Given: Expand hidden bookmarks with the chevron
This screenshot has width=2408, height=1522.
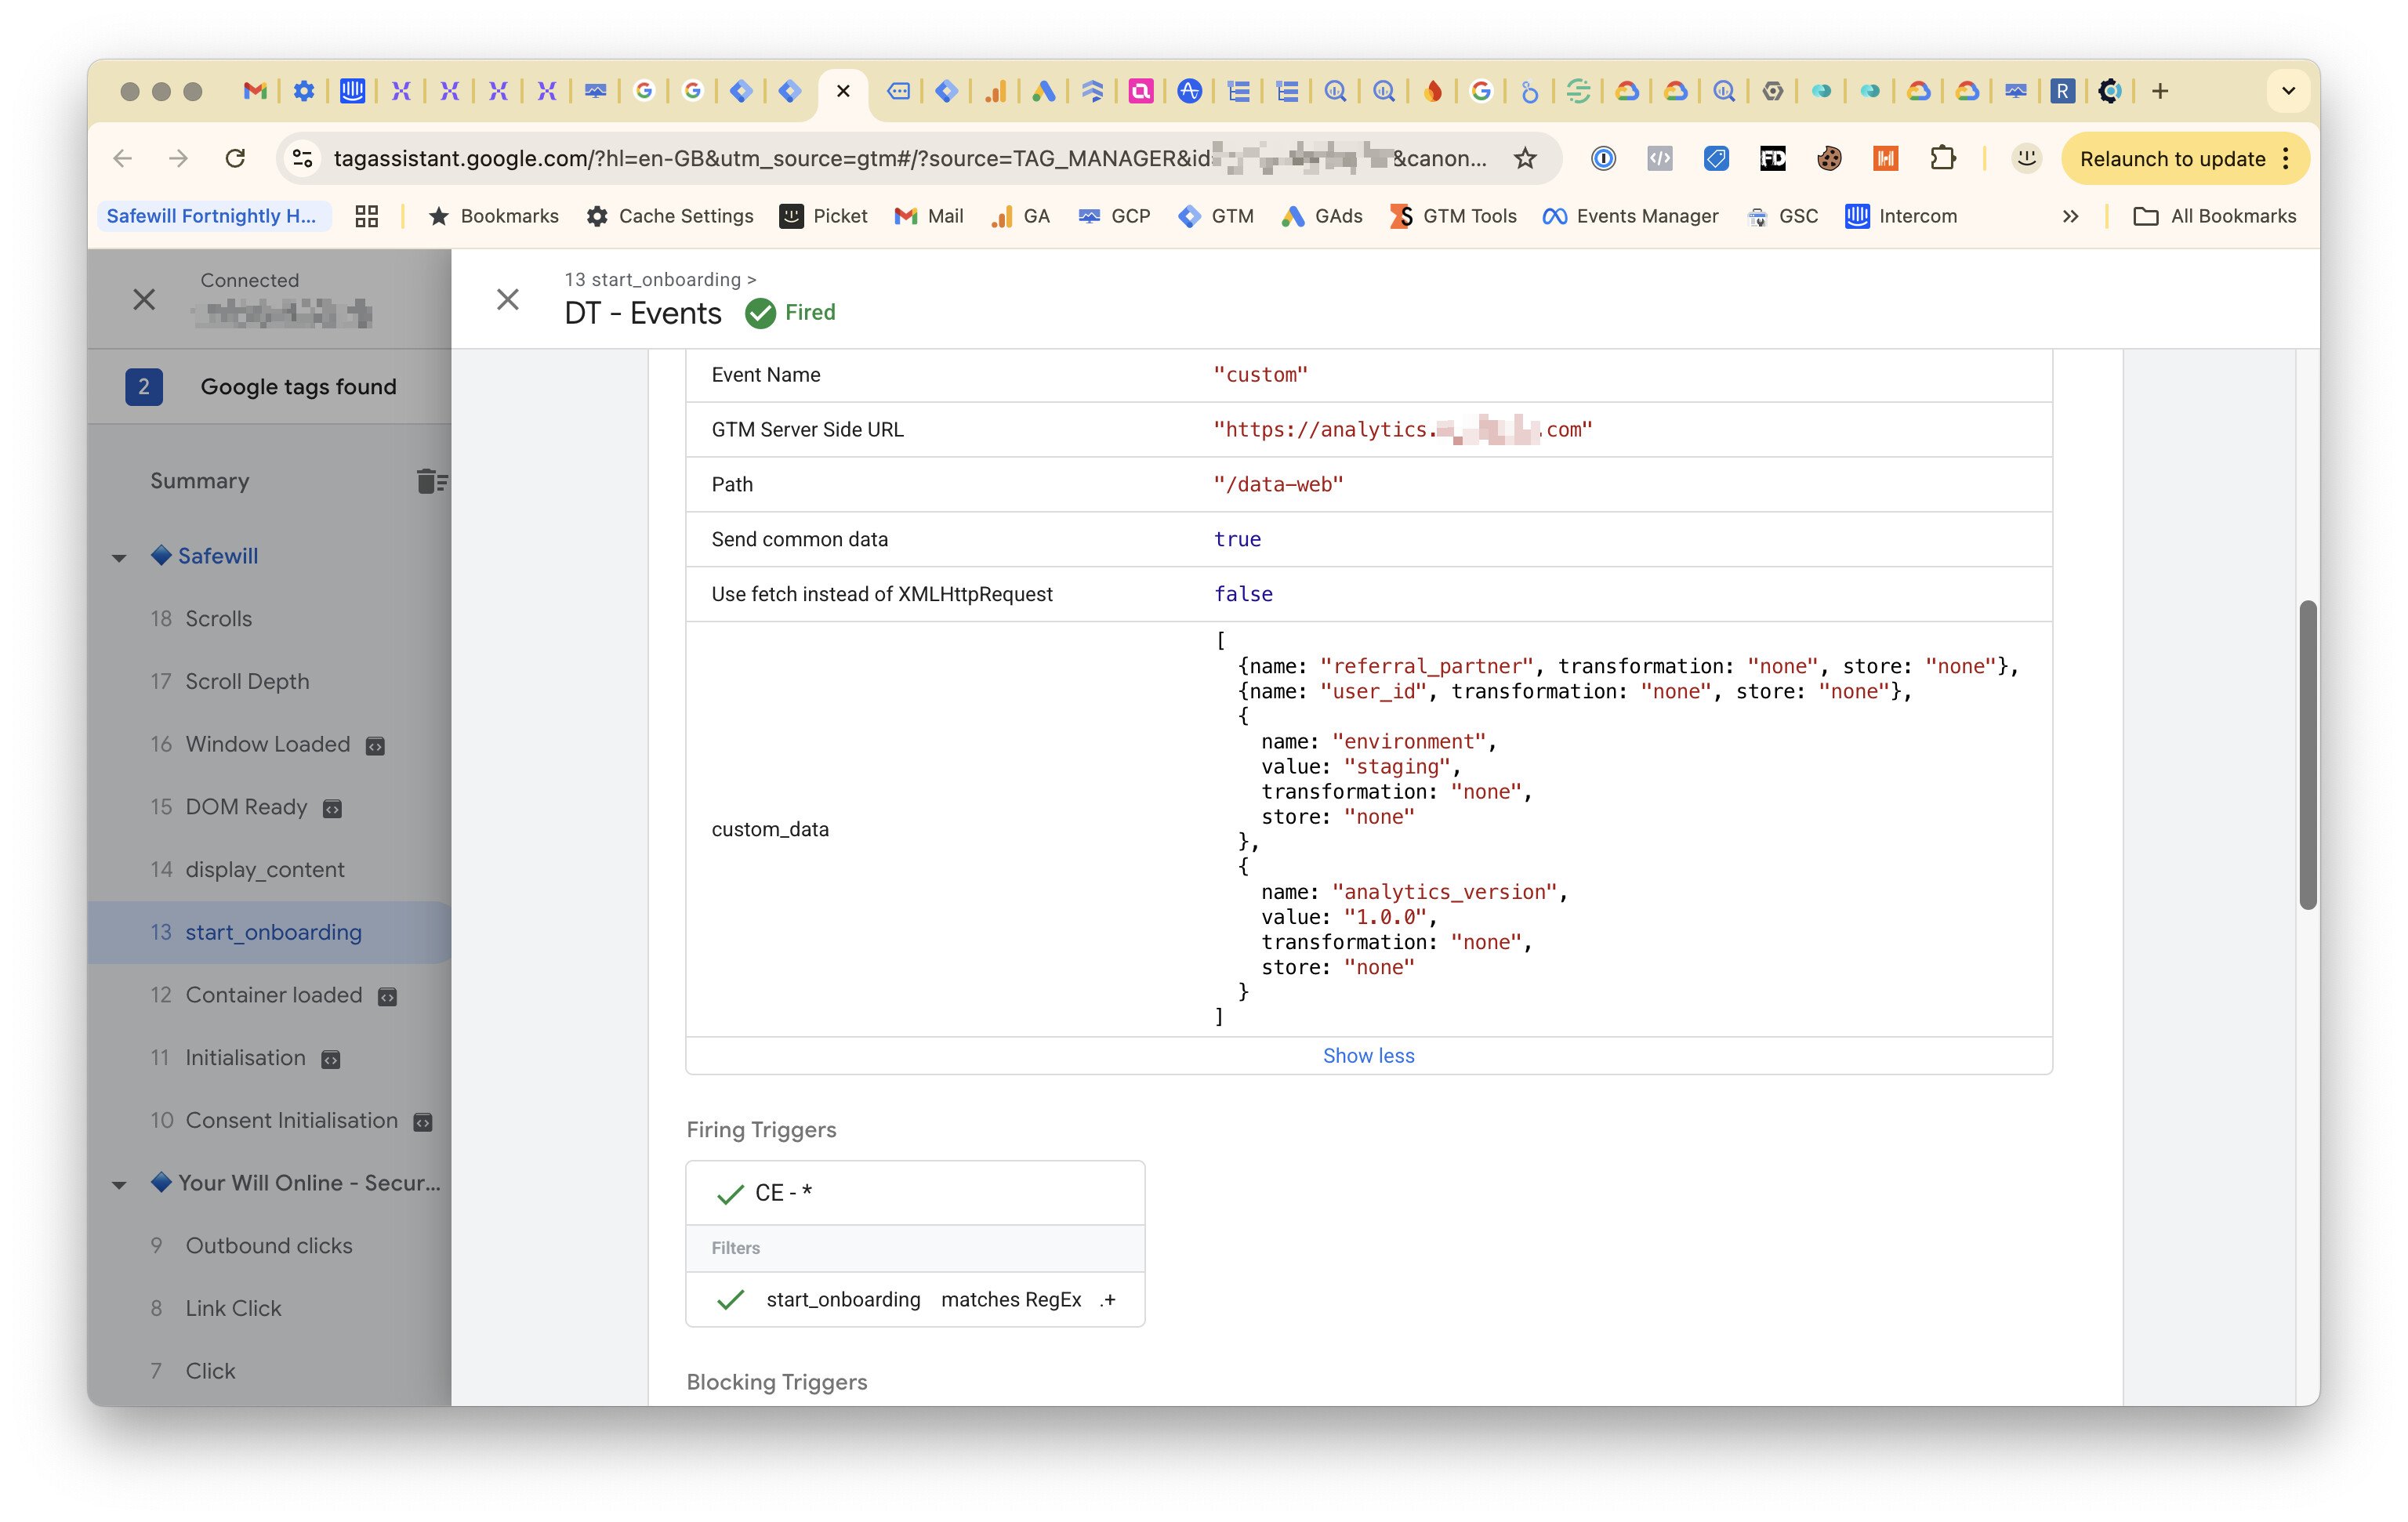Looking at the screenshot, I should coord(2070,216).
